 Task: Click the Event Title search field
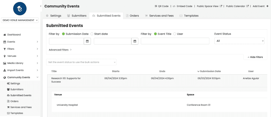[175, 41]
